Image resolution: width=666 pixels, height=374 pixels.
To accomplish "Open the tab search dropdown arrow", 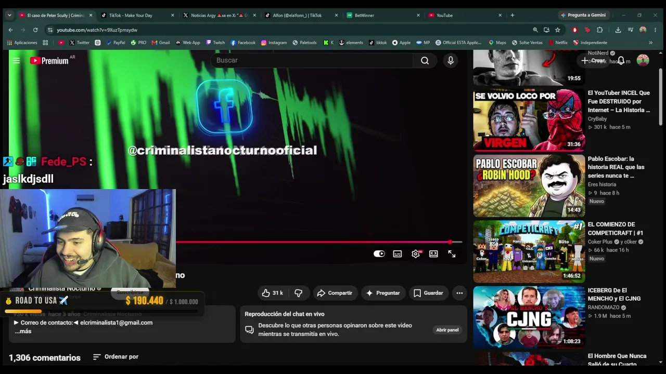I will pyautogui.click(x=9, y=15).
